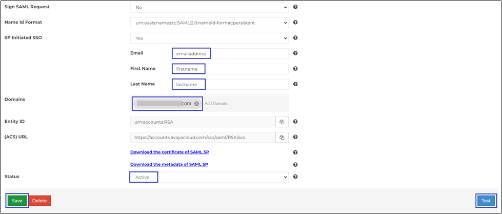502x214 pixels.
Task: Copy the ACS URL value
Action: click(282, 137)
